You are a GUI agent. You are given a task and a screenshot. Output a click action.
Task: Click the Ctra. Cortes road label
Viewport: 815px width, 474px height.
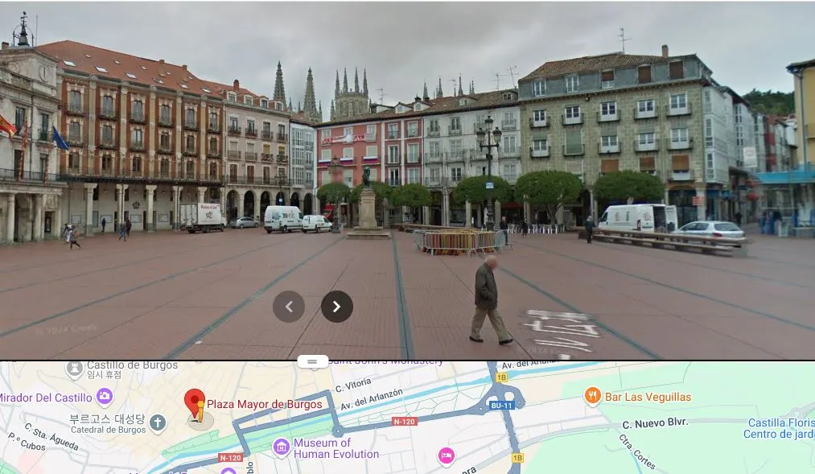click(637, 451)
